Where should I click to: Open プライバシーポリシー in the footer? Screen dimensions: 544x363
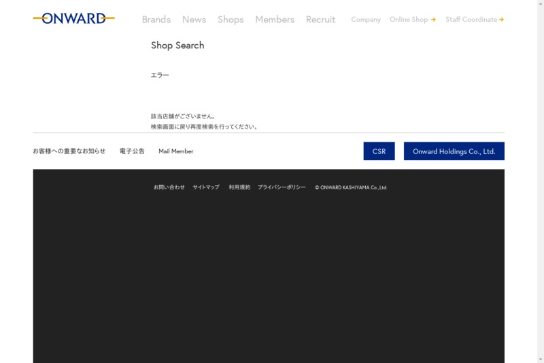pos(282,187)
